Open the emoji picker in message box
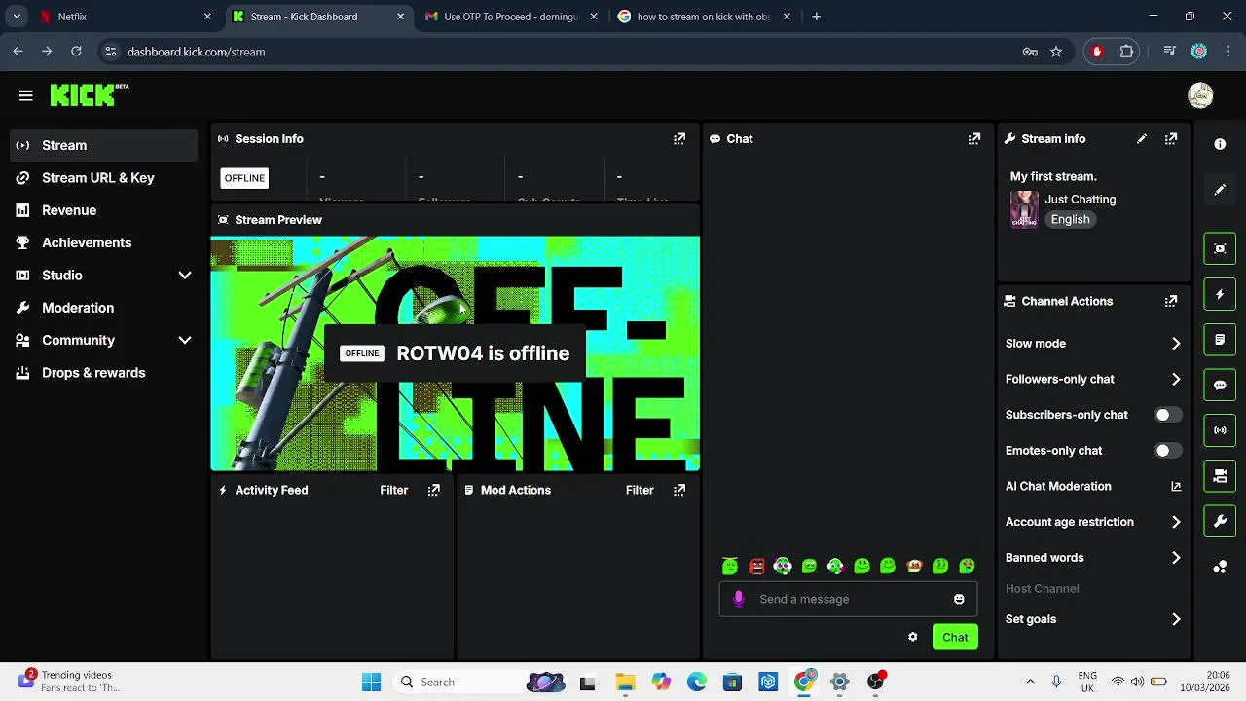The height and width of the screenshot is (701, 1246). [x=959, y=599]
